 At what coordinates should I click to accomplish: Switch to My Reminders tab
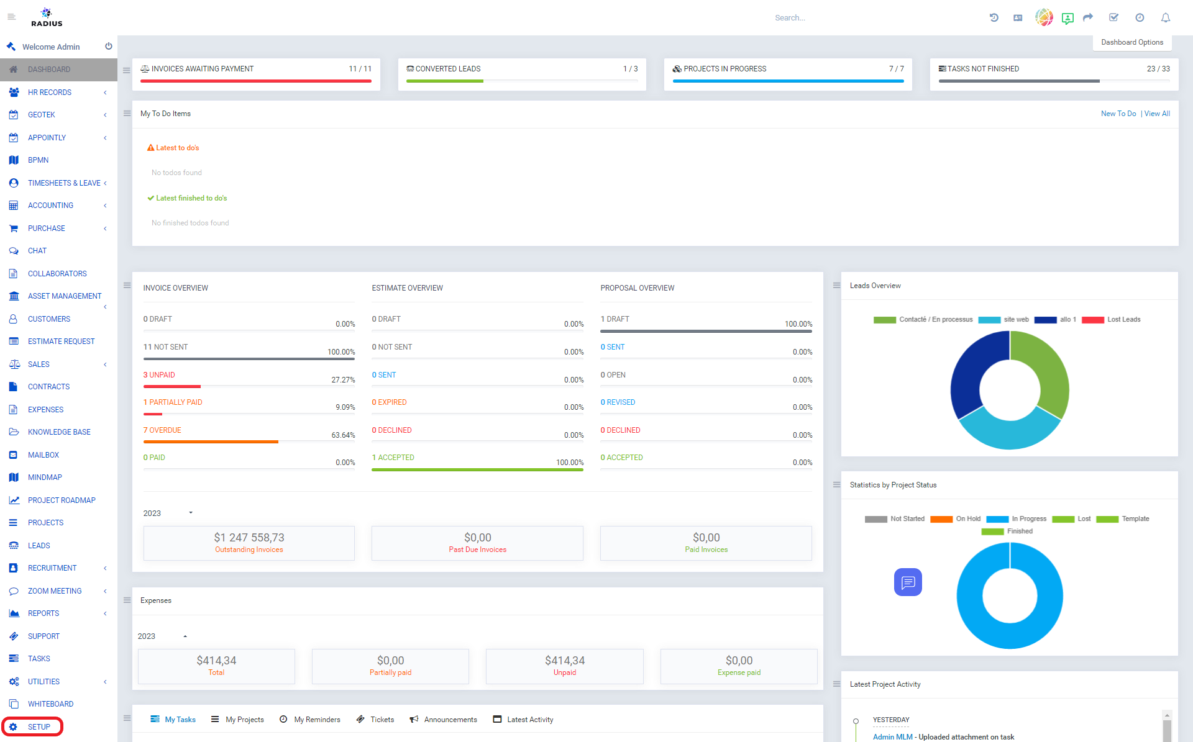pyautogui.click(x=310, y=719)
